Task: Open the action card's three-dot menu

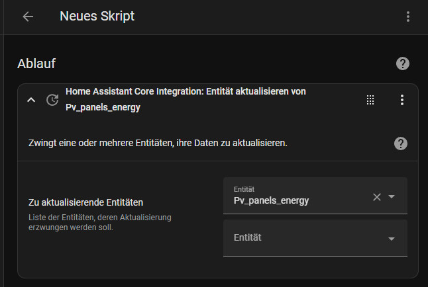Action: click(401, 100)
